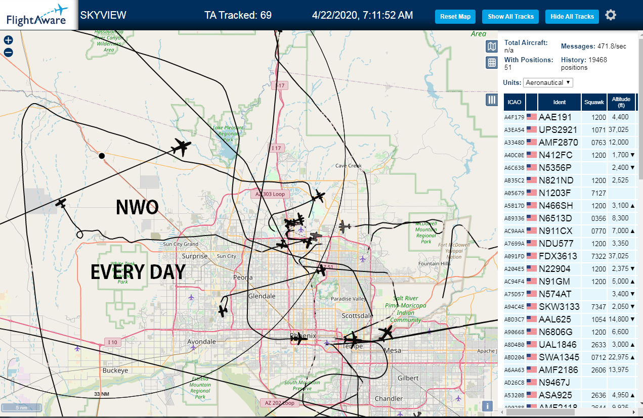Select the aircraft near AZ 303 Loop east

(318, 196)
